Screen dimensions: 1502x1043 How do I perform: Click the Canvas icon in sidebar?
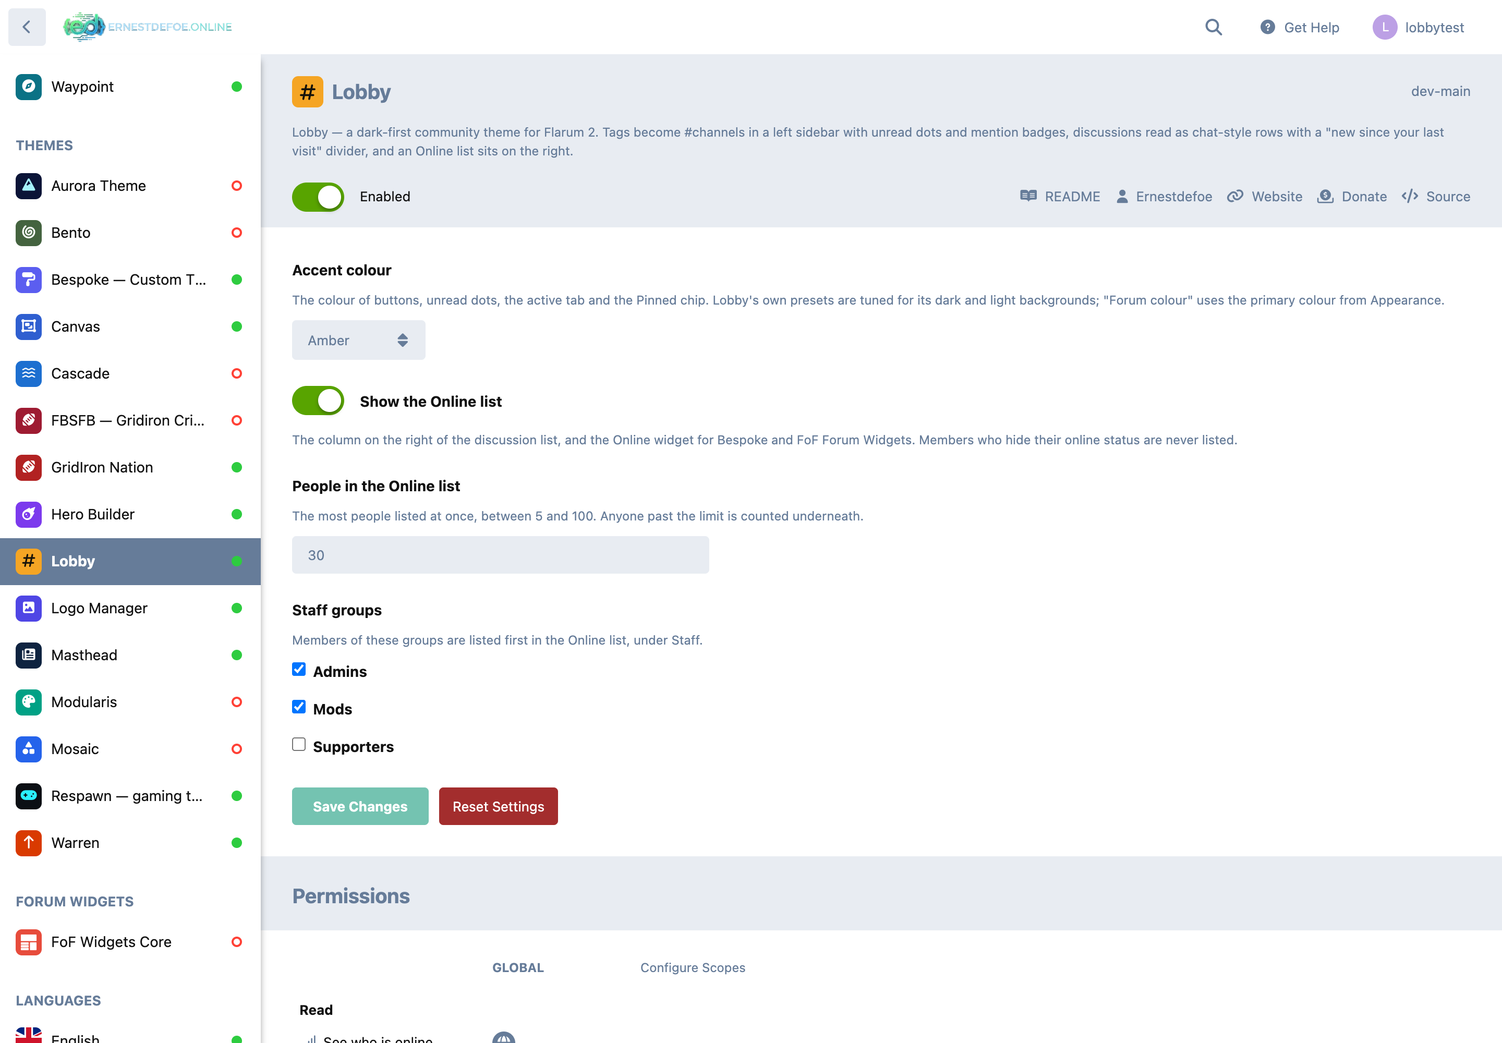(x=29, y=327)
